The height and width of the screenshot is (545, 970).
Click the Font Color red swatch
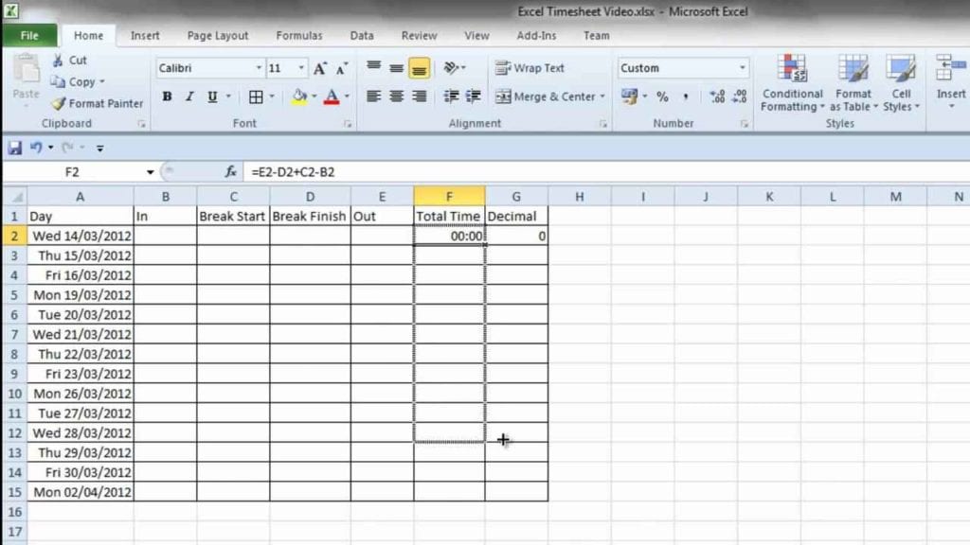coord(334,97)
